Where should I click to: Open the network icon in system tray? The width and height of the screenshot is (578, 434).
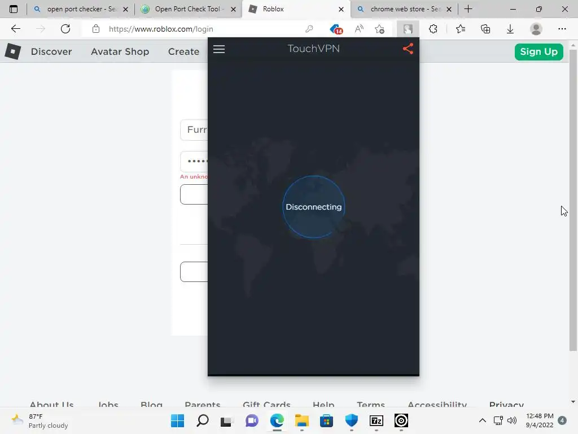[x=498, y=420]
